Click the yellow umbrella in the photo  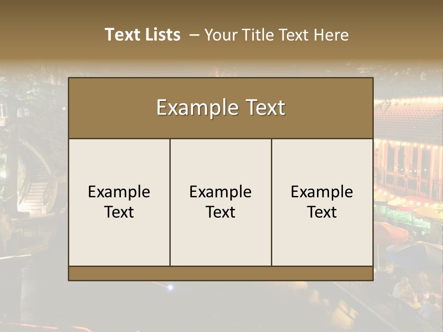[x=428, y=211]
